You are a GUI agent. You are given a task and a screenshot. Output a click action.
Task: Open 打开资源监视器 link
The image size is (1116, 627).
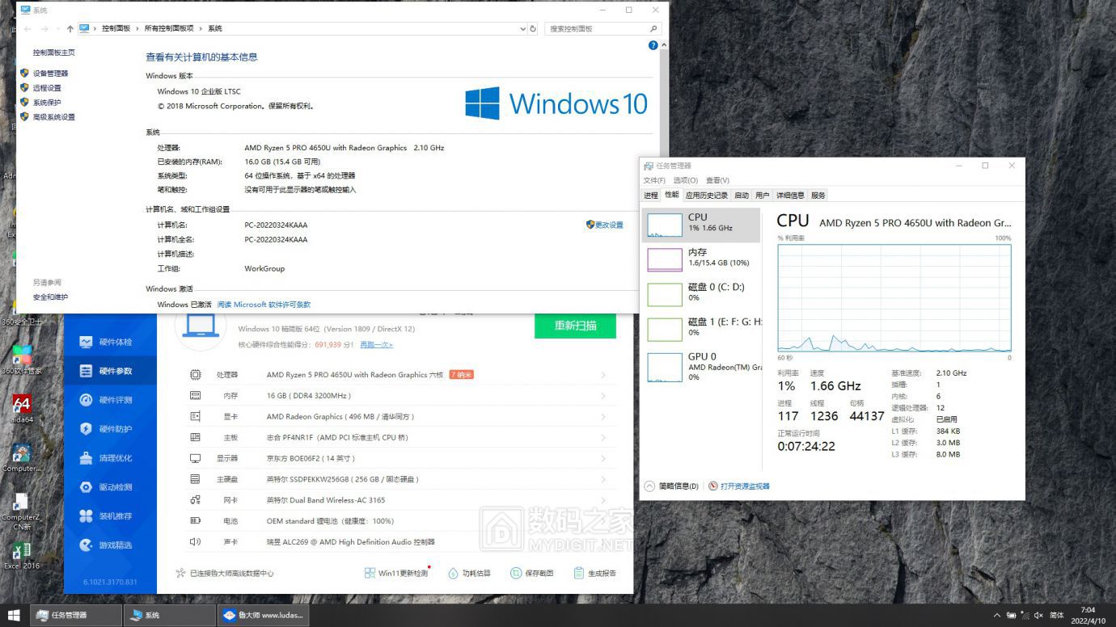739,486
